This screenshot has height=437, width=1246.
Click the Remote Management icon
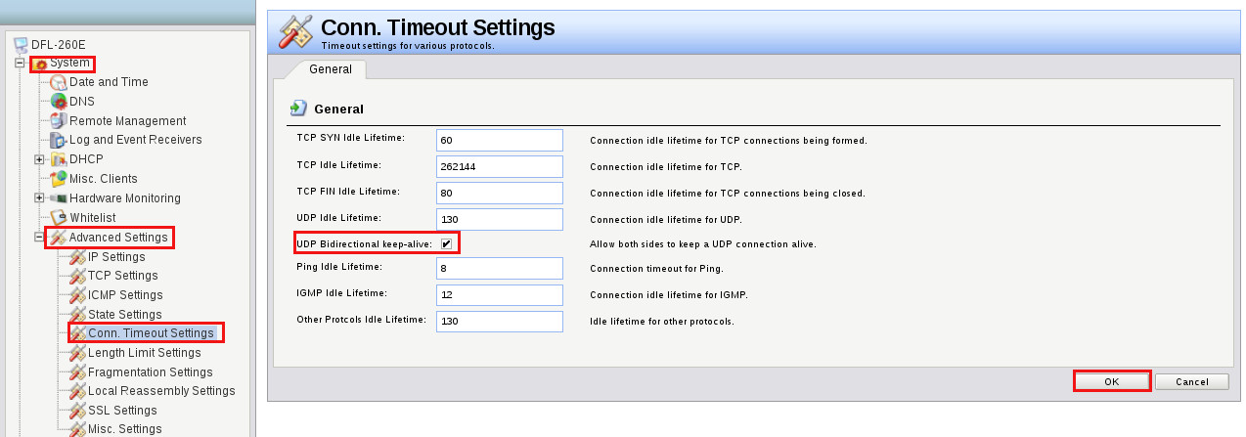pyautogui.click(x=59, y=121)
